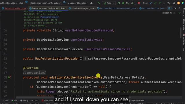Click DaoAuthenticationProvider breadcrumb
The height and width of the screenshot is (104, 185).
pos(46,3)
